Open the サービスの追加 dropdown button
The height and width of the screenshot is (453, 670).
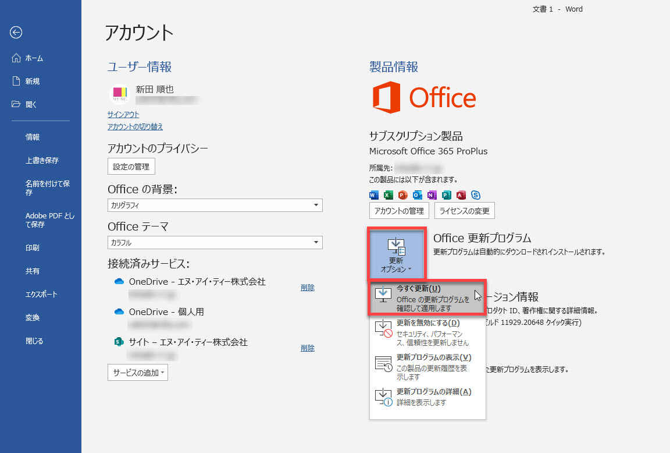coord(138,373)
